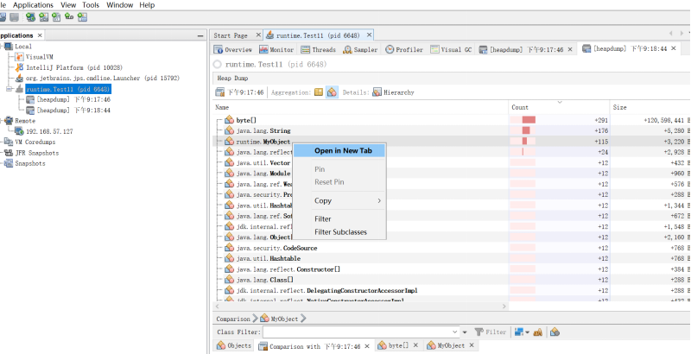Screen dimensions: 691x354
Task: Open the Help menu
Action: coord(147,5)
